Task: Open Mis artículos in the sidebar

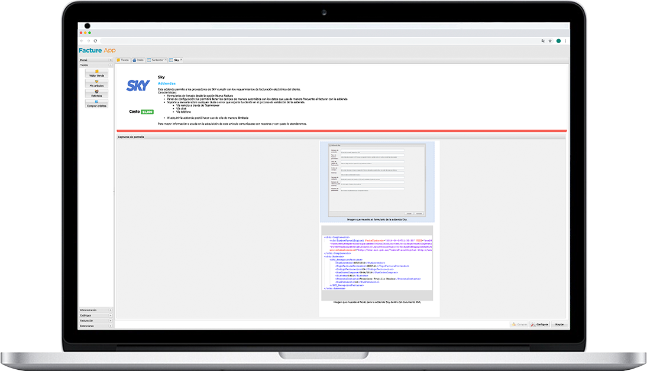Action: 96,83
